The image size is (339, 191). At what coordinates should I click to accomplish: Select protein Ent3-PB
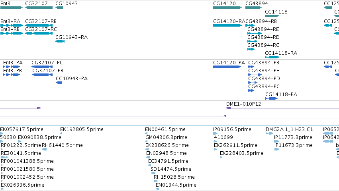tap(12, 75)
